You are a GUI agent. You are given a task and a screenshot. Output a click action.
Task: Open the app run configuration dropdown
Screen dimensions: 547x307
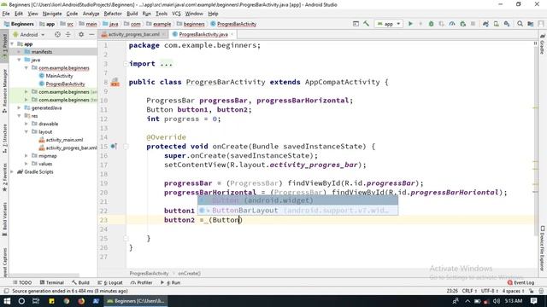[389, 24]
